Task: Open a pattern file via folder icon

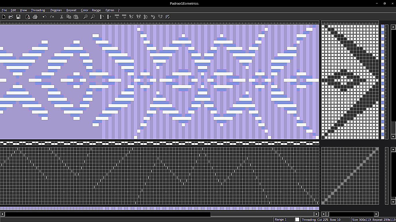Action: [11, 17]
